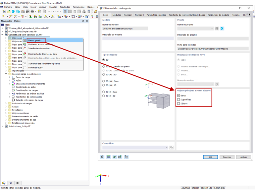This screenshot has width=255, height=191.
Task: Click the undo arrow in the toolbar
Action: 50,11
